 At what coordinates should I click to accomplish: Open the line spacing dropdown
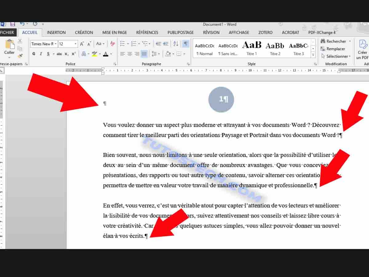[x=156, y=54]
